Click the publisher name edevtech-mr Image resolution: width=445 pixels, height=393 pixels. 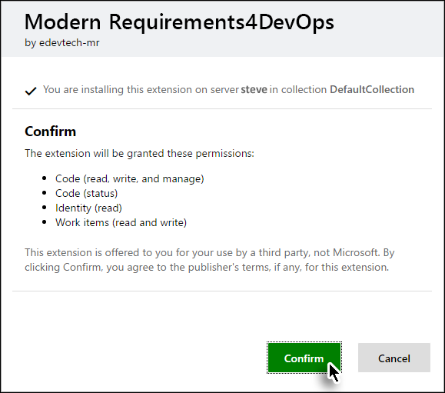coord(69,43)
